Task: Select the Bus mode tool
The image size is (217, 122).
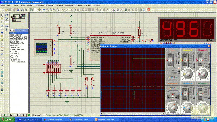Action: [2, 33]
